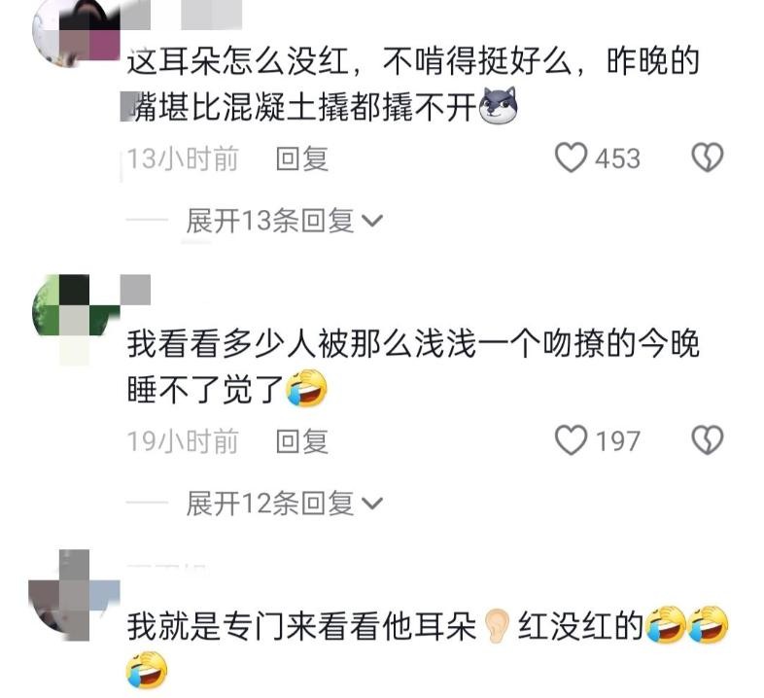
Task: Tap the chevron next to 展开13条回复
Action: tap(373, 222)
